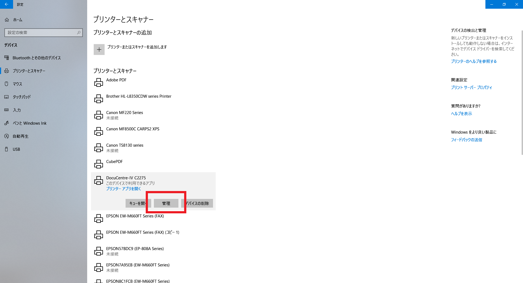Click the USB icon in sidebar
The width and height of the screenshot is (523, 283).
click(7, 149)
